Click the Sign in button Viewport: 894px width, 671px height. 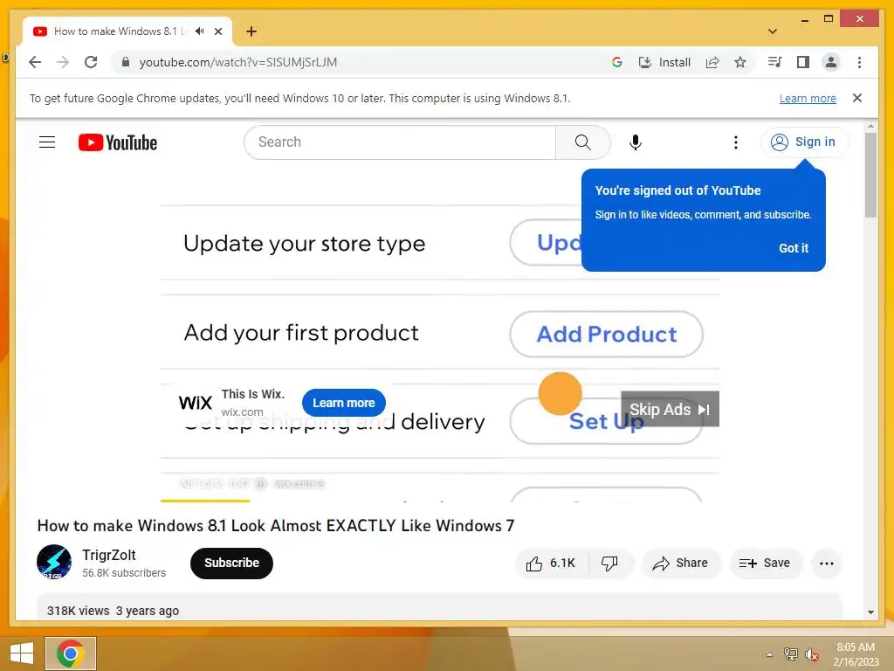[x=804, y=142]
